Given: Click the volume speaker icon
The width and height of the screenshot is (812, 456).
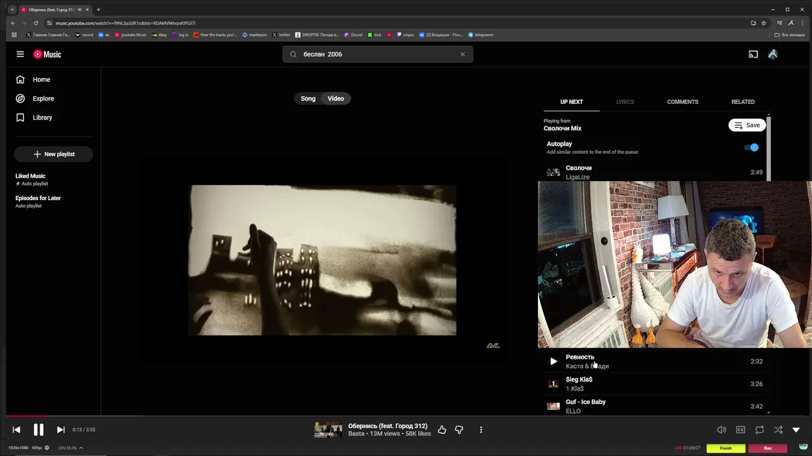Looking at the screenshot, I should (721, 430).
